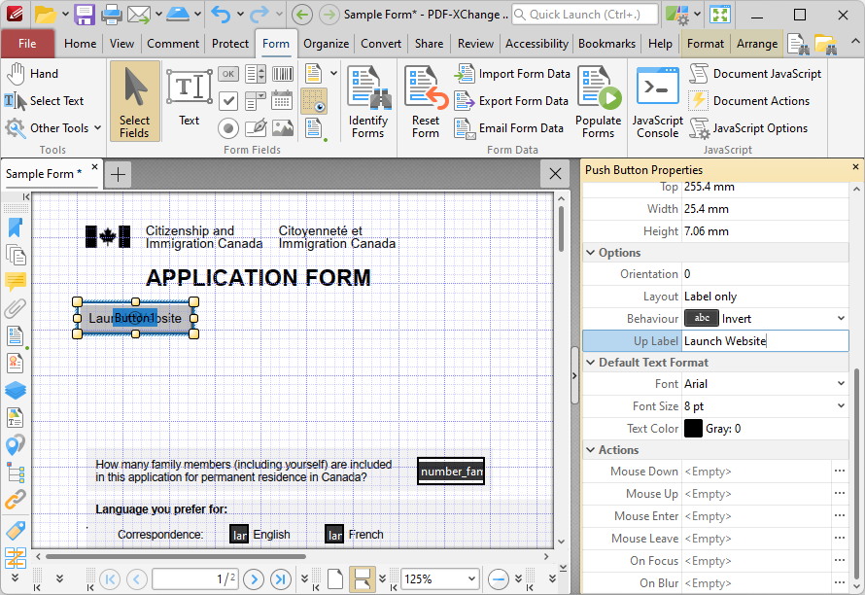The height and width of the screenshot is (595, 865).
Task: Click the Populate Forms icon
Action: pos(599,101)
